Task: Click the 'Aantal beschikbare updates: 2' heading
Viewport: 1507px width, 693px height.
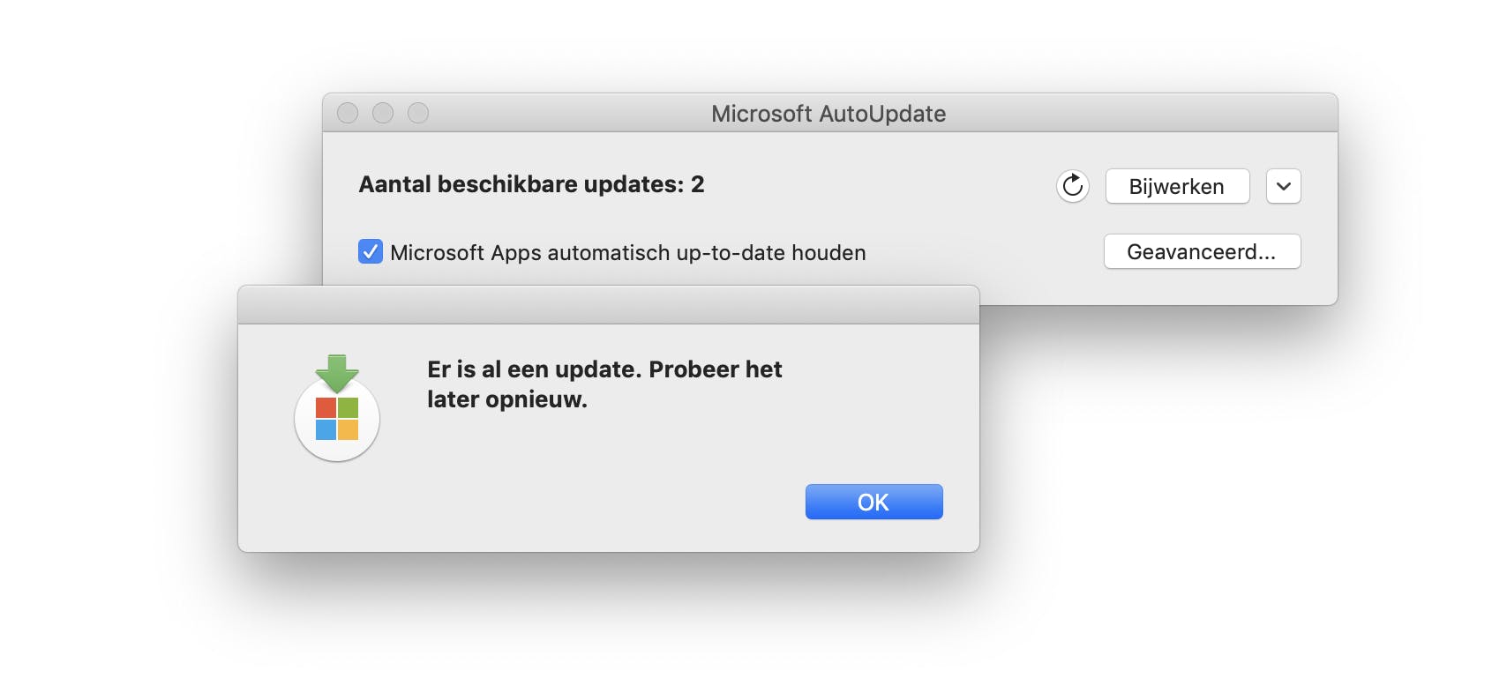Action: (531, 184)
